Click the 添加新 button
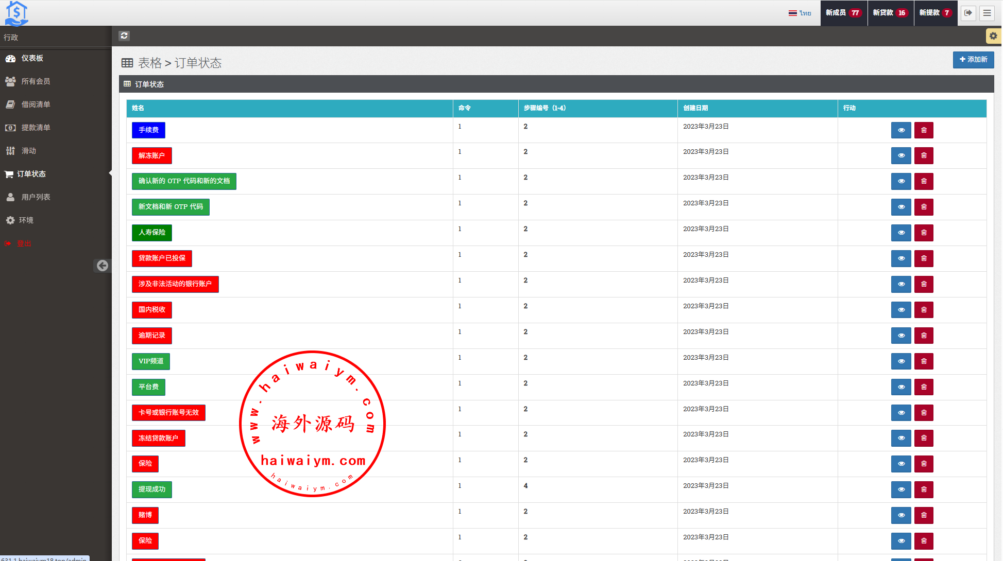The image size is (1003, 561). click(973, 60)
